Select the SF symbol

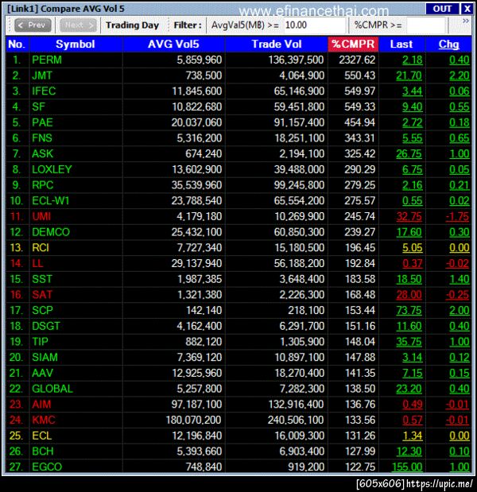pyautogui.click(x=39, y=107)
